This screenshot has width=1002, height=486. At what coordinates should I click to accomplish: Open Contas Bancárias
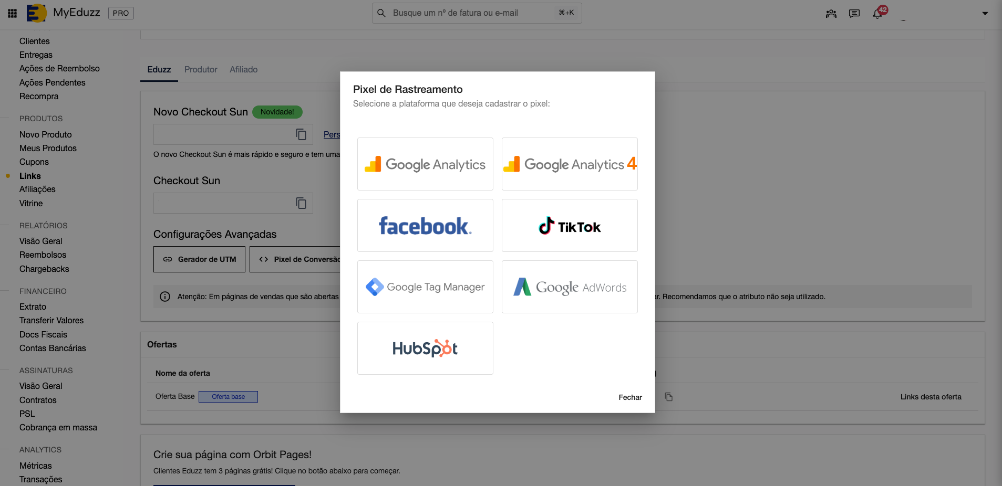click(x=53, y=348)
